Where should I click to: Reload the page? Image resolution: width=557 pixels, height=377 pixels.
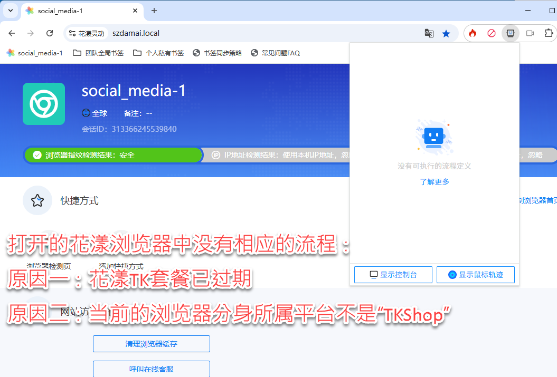[x=50, y=33]
